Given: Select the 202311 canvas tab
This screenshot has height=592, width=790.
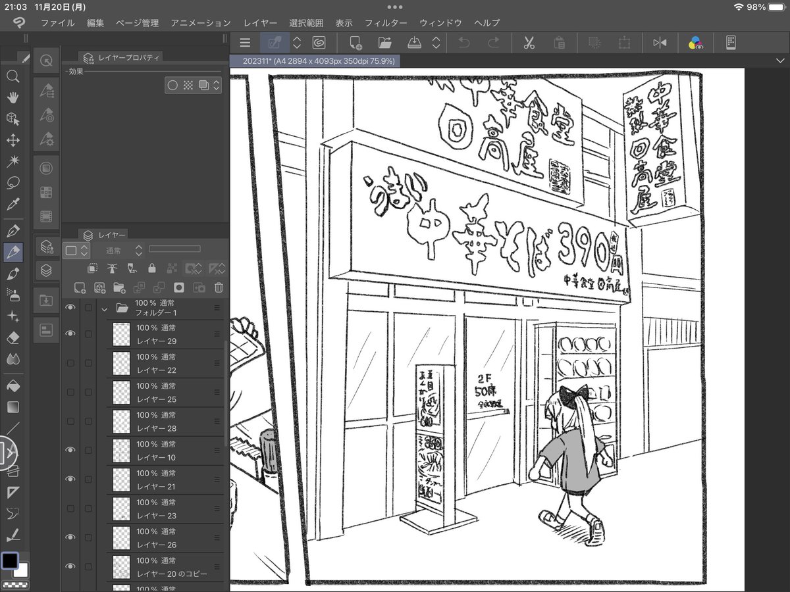Looking at the screenshot, I should [315, 61].
